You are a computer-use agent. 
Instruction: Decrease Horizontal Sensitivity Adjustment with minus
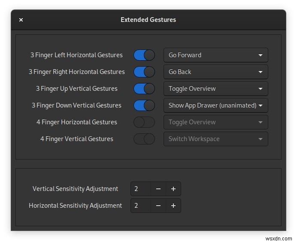(158, 206)
